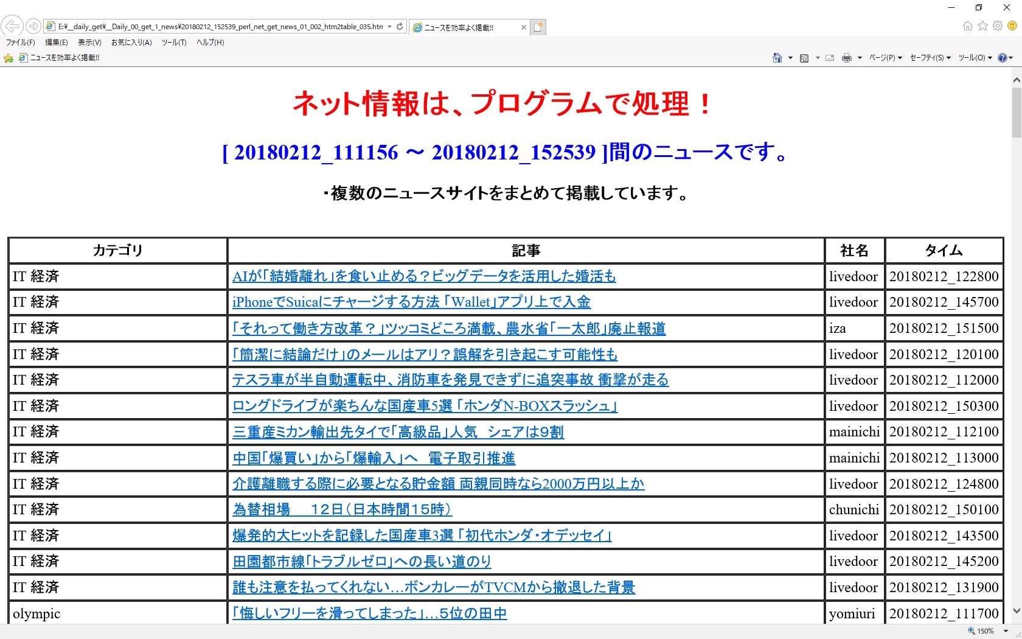Open the ヘルプ(H) menu
The width and height of the screenshot is (1022, 639).
click(x=210, y=43)
